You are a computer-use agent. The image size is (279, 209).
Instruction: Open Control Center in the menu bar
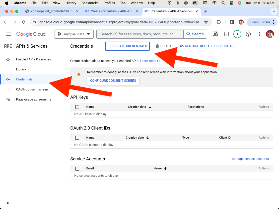click(231, 3)
